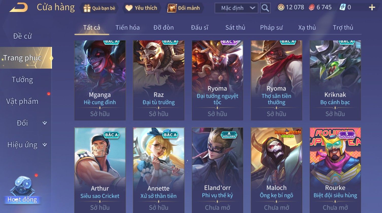Expand the Đổi sidebar chevron
Image resolution: width=382 pixels, height=213 pixels.
pyautogui.click(x=45, y=123)
